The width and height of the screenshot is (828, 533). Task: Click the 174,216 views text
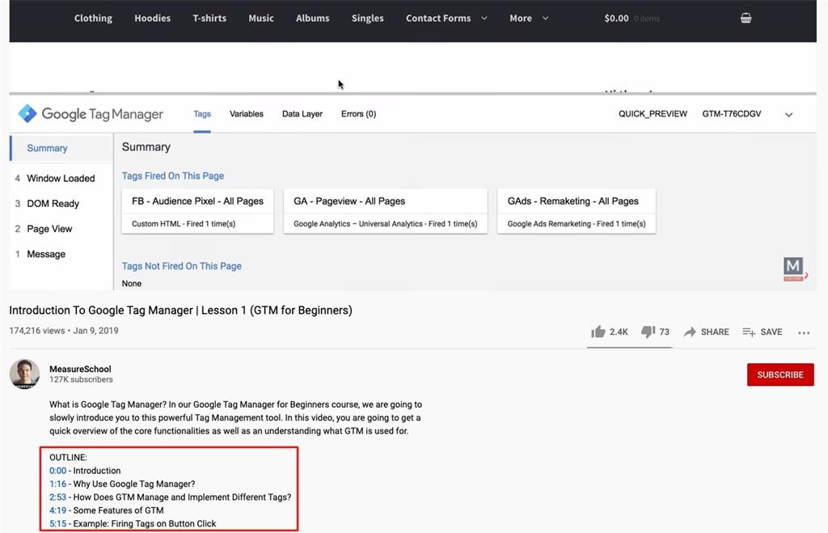coord(37,331)
